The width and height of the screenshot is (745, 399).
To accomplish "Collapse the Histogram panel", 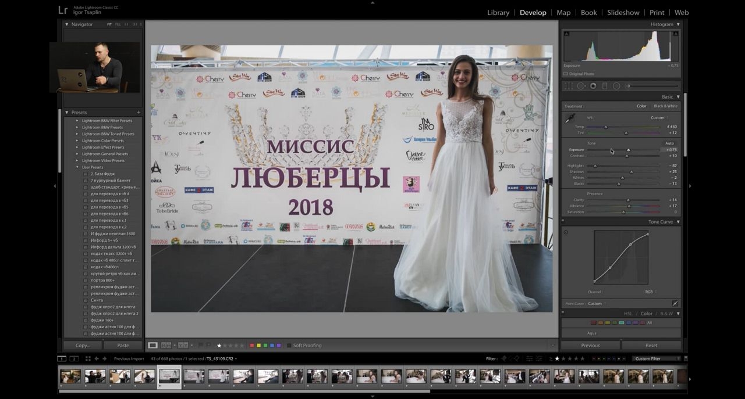I will pos(678,24).
